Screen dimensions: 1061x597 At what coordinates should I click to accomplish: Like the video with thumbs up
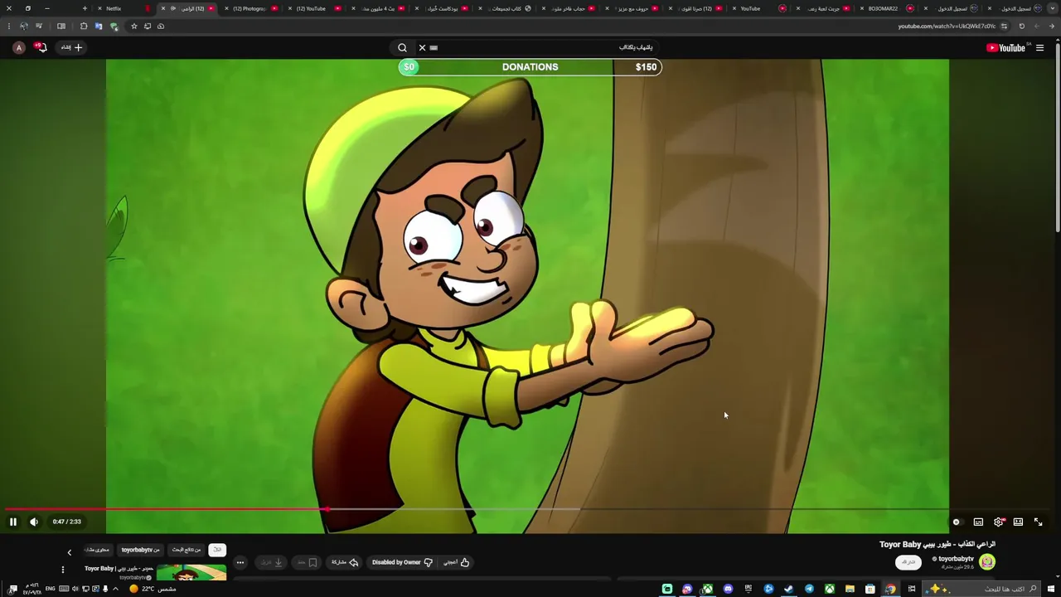[x=457, y=562]
